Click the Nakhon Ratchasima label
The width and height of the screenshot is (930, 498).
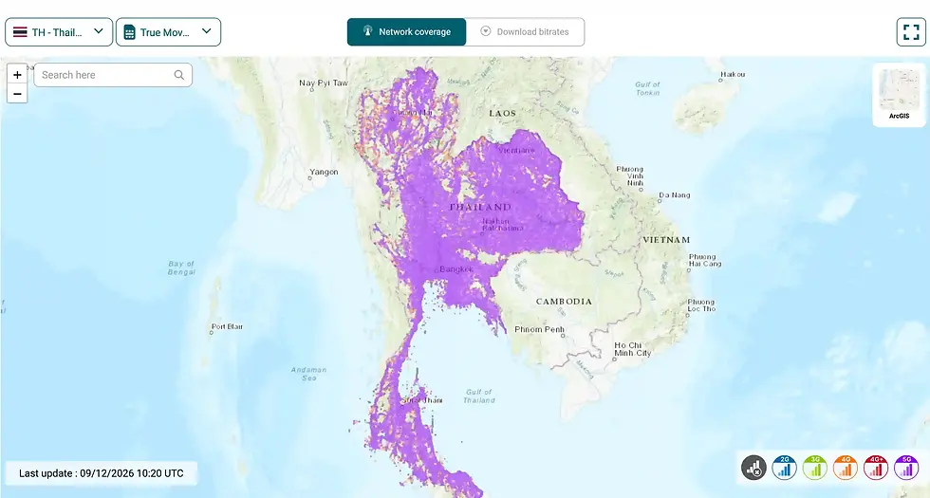click(x=502, y=224)
